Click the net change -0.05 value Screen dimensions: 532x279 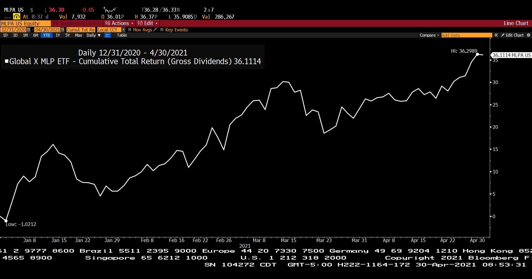click(87, 10)
